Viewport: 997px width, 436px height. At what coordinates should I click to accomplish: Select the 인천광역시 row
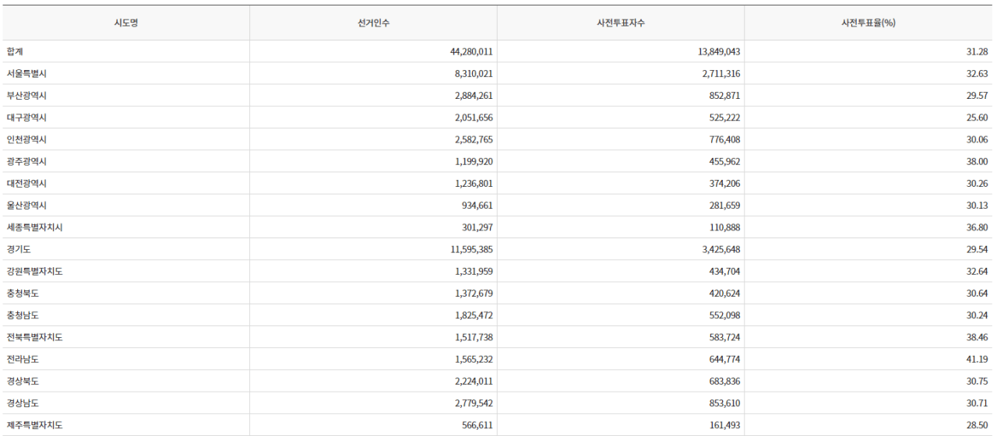click(498, 139)
